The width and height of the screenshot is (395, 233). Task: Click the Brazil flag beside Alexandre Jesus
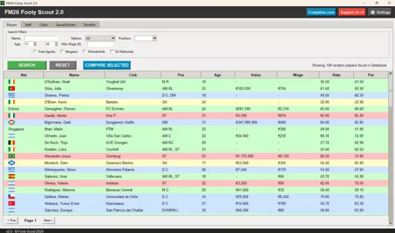[x=12, y=156]
